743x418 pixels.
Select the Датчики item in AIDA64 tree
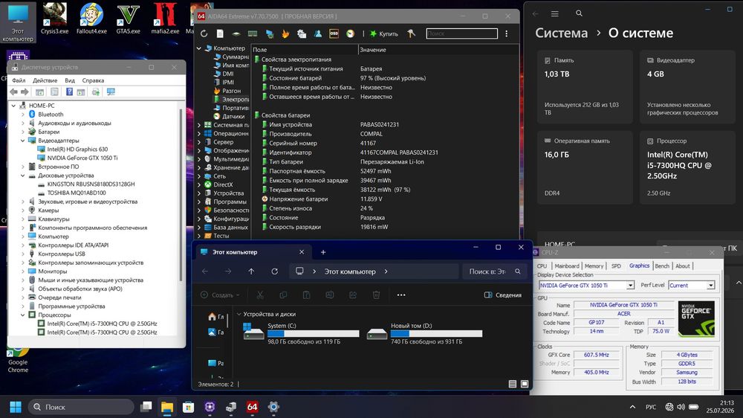(233, 116)
